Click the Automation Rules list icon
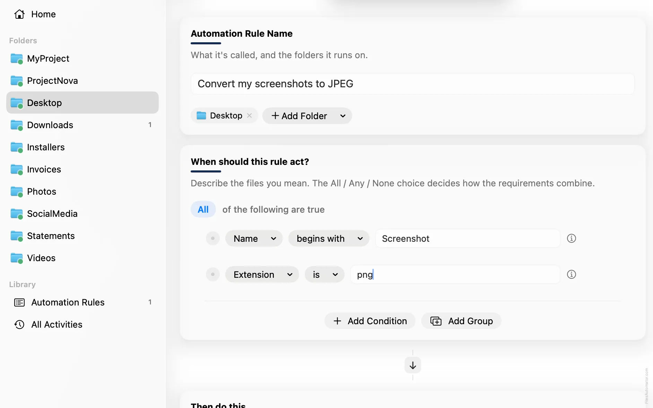653x408 pixels. (19, 302)
